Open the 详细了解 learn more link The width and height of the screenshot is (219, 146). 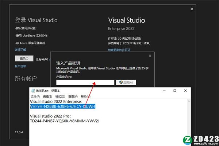[x=20, y=50]
